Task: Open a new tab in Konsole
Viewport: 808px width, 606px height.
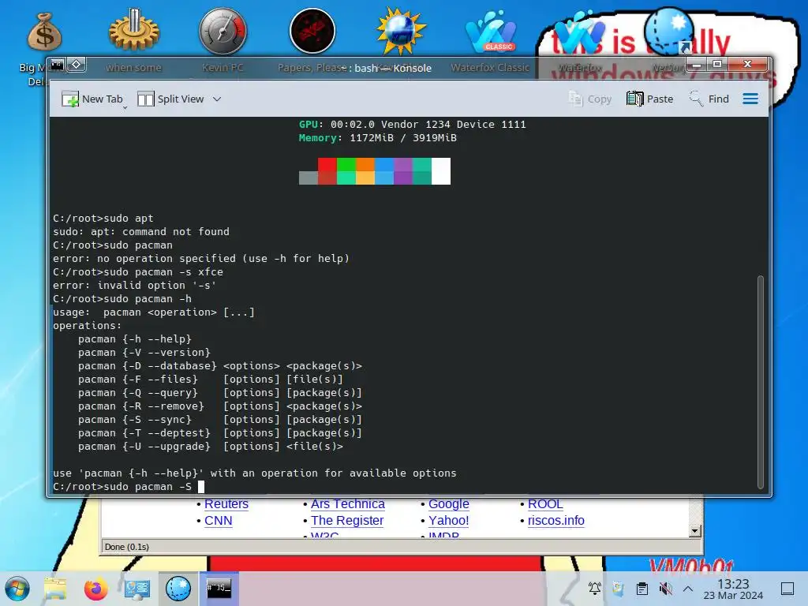Action: pyautogui.click(x=92, y=99)
